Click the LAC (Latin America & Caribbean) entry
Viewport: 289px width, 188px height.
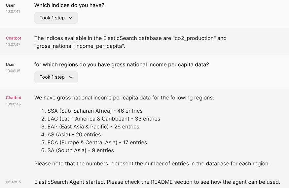[x=104, y=119]
